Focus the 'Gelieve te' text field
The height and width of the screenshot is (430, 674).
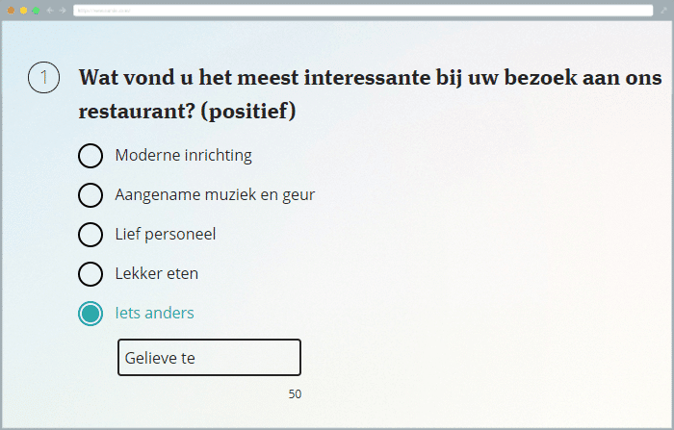point(209,358)
